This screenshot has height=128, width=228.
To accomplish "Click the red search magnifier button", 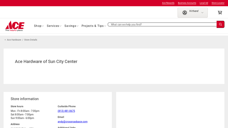I will coord(220,24).
